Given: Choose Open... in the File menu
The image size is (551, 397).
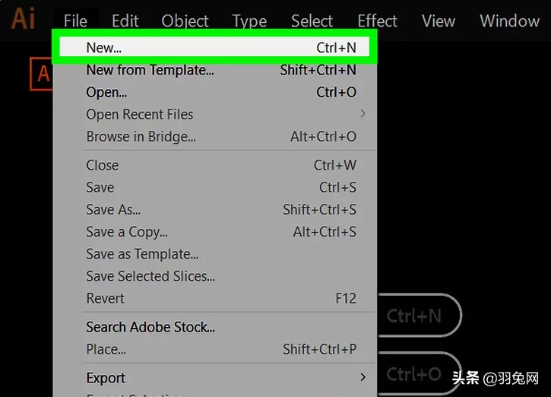Looking at the screenshot, I should [x=214, y=92].
